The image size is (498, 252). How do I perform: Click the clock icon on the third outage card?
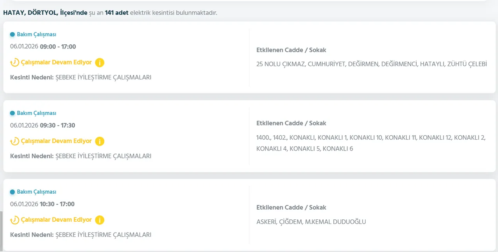(x=15, y=220)
